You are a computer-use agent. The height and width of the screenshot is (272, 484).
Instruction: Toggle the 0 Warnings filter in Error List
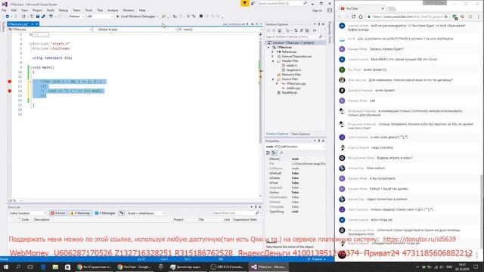point(80,213)
